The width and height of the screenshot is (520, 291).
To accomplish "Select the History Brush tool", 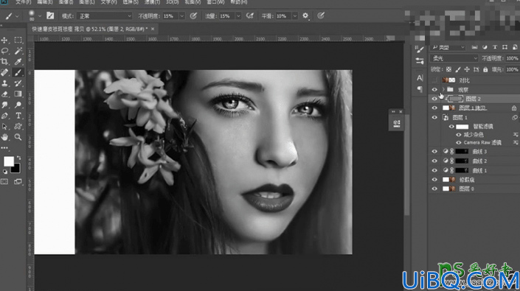I will (18, 83).
